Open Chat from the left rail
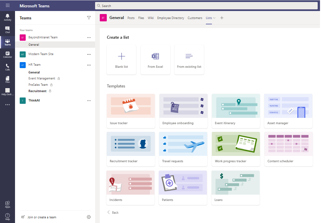The width and height of the screenshot is (321, 223). (7, 30)
